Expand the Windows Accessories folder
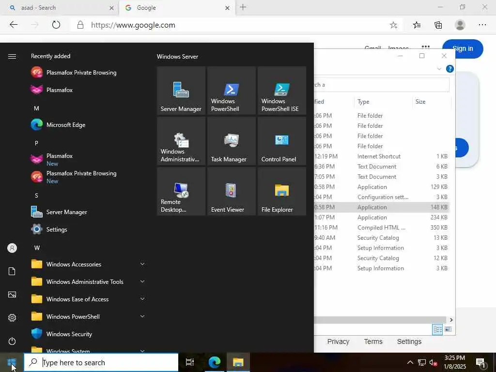 pos(88,264)
